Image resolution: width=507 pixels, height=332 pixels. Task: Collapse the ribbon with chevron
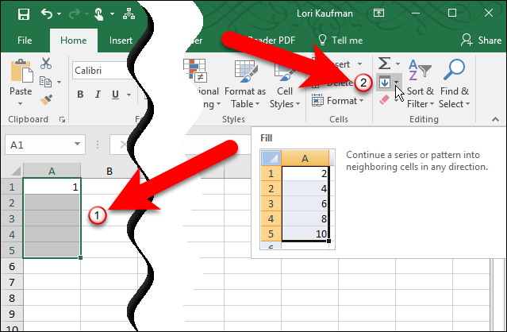[495, 119]
